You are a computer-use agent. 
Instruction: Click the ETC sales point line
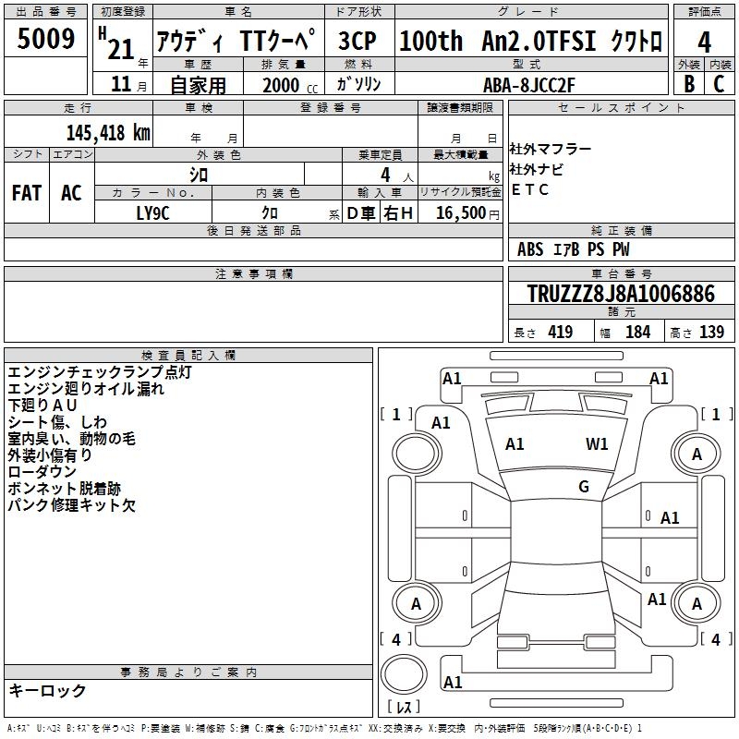[x=529, y=189]
